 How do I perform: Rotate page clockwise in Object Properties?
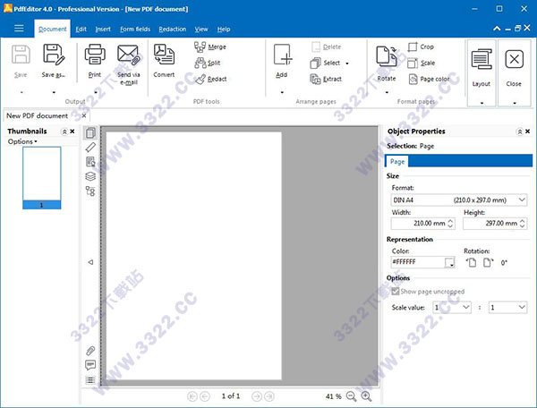[489, 262]
